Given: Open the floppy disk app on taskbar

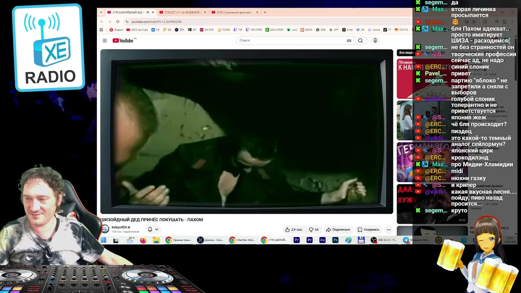Looking at the screenshot, I should (x=361, y=240).
